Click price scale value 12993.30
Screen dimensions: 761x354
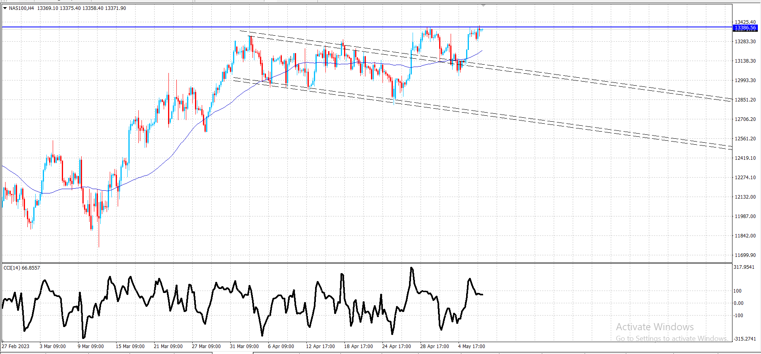point(745,80)
